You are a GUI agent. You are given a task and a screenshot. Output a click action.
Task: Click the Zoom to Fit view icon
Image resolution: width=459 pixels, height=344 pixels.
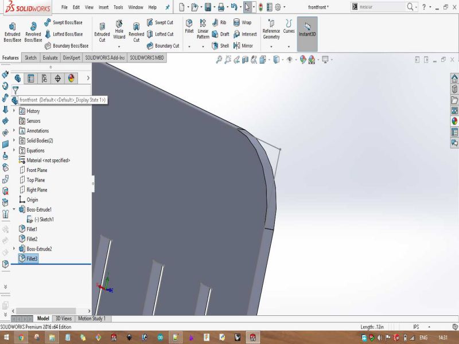tap(219, 60)
